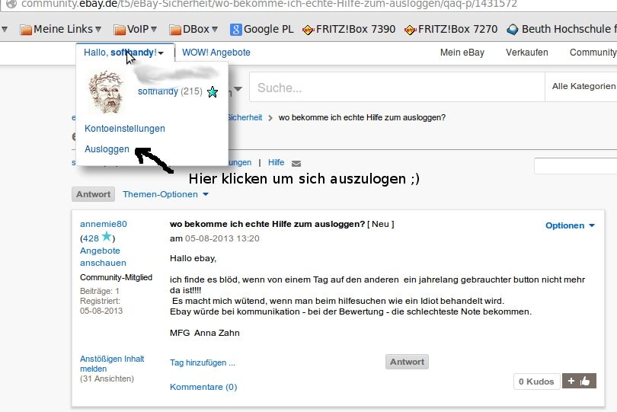Viewport: 617px width, 412px height.
Task: Click the Google PL bookmark icon
Action: point(236,30)
